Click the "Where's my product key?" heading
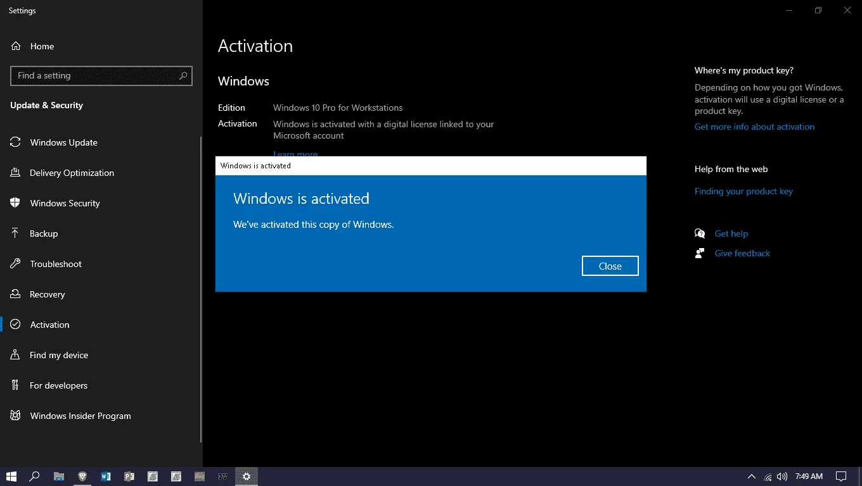862x486 pixels. click(x=744, y=70)
